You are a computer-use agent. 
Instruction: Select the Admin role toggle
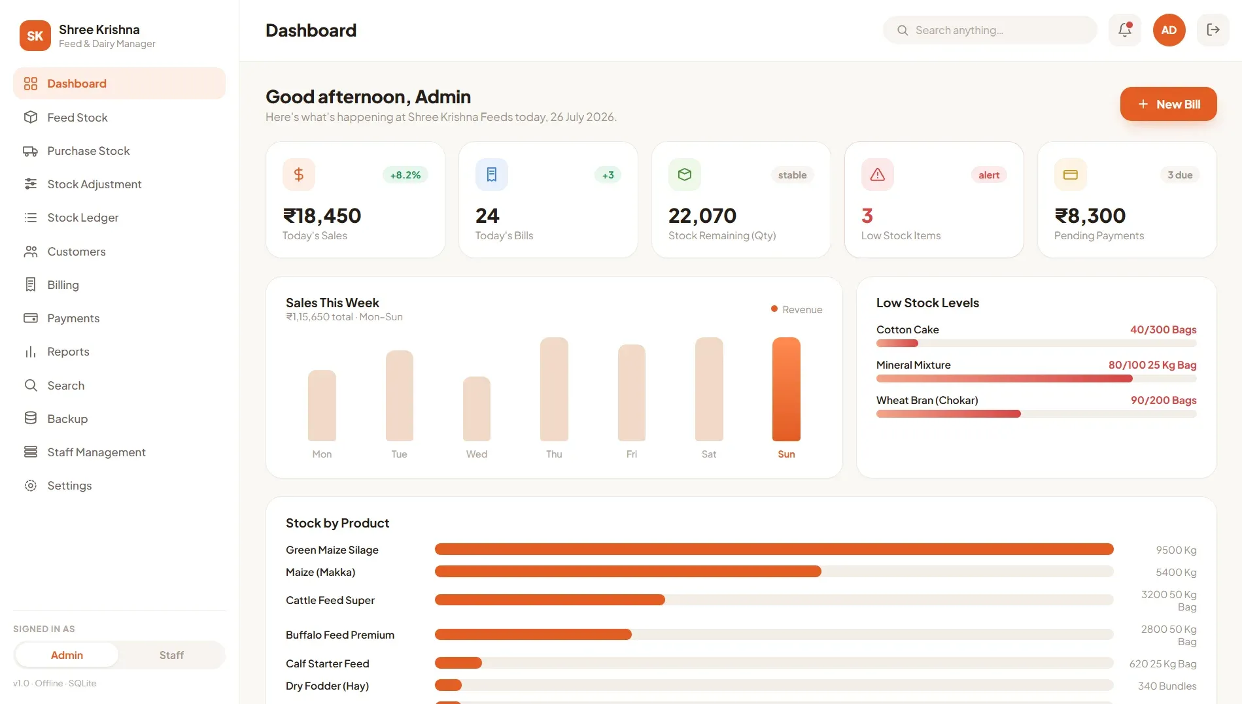(67, 655)
